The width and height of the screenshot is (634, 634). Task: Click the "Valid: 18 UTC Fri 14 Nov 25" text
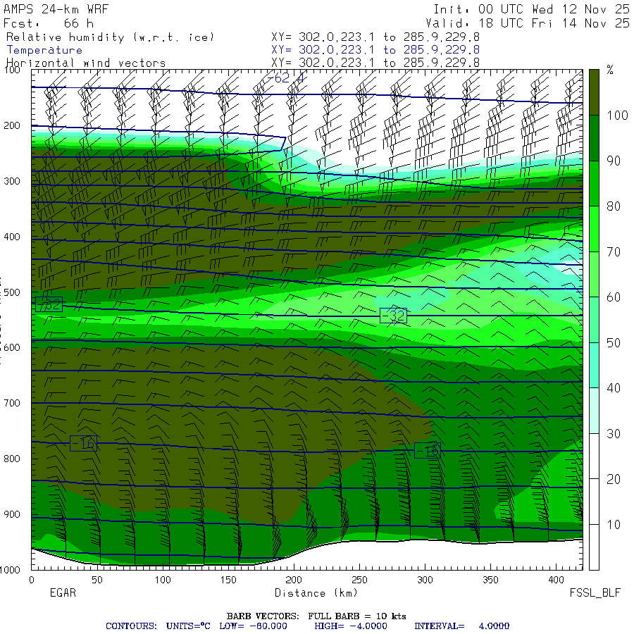[527, 23]
